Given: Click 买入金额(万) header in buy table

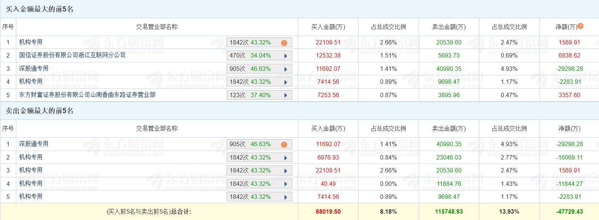Looking at the screenshot, I should [x=328, y=27].
